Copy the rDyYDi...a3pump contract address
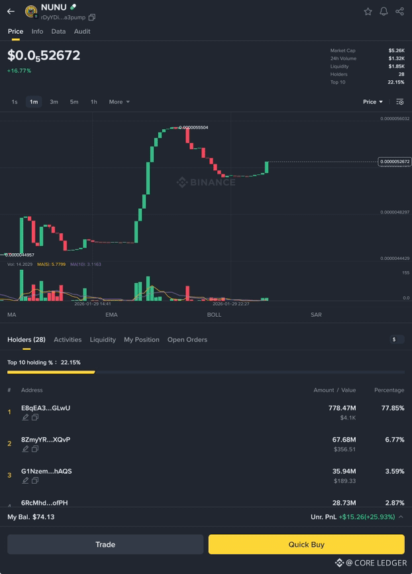 pyautogui.click(x=92, y=17)
